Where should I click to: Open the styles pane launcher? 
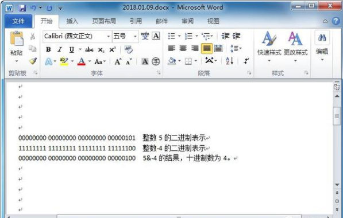pos(306,73)
